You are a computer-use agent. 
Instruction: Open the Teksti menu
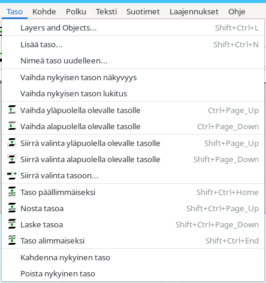pyautogui.click(x=106, y=11)
